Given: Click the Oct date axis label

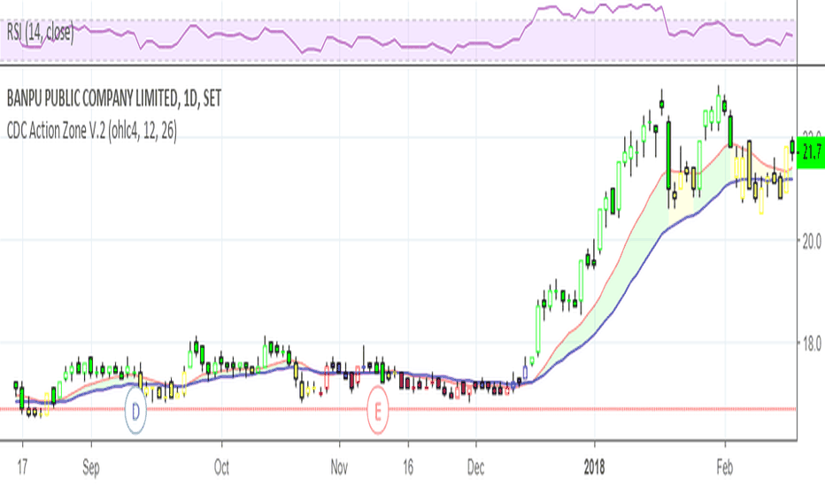Looking at the screenshot, I should (221, 468).
